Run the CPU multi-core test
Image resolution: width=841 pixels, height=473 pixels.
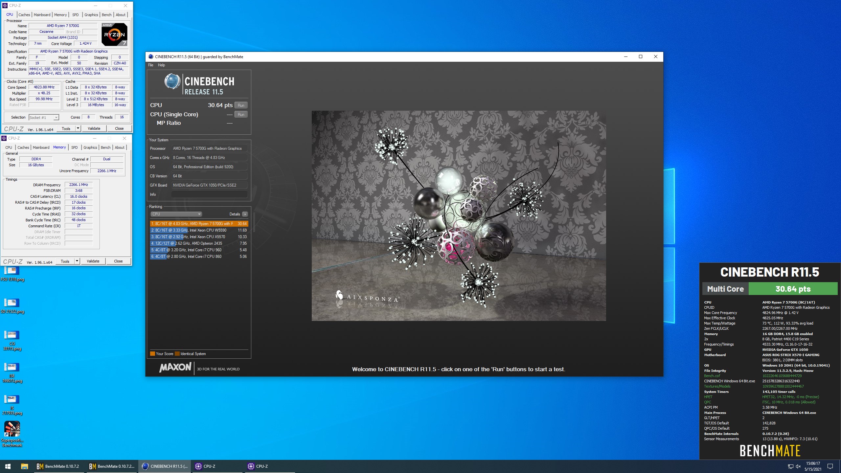click(x=241, y=105)
